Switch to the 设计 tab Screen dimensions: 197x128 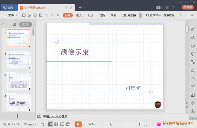90,15
